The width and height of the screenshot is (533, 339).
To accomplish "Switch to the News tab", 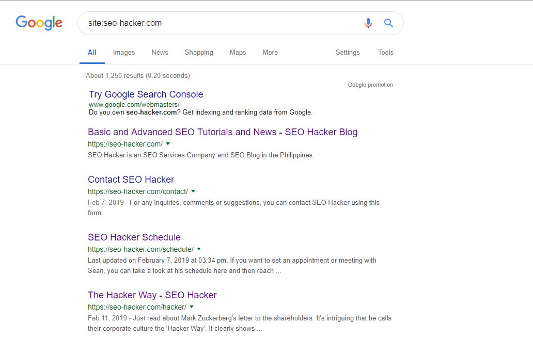I will click(160, 53).
